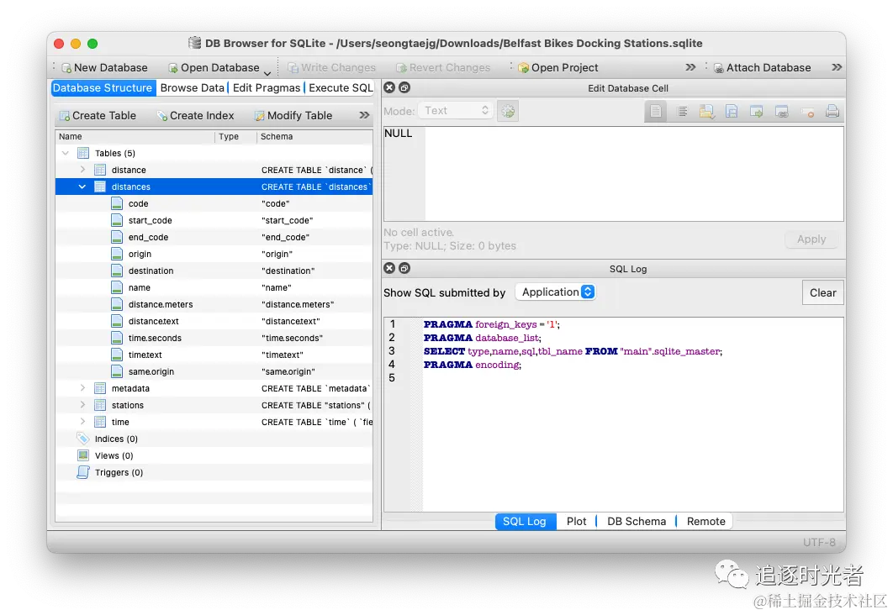Open the dropdown arrow next to Open Database

(x=267, y=73)
